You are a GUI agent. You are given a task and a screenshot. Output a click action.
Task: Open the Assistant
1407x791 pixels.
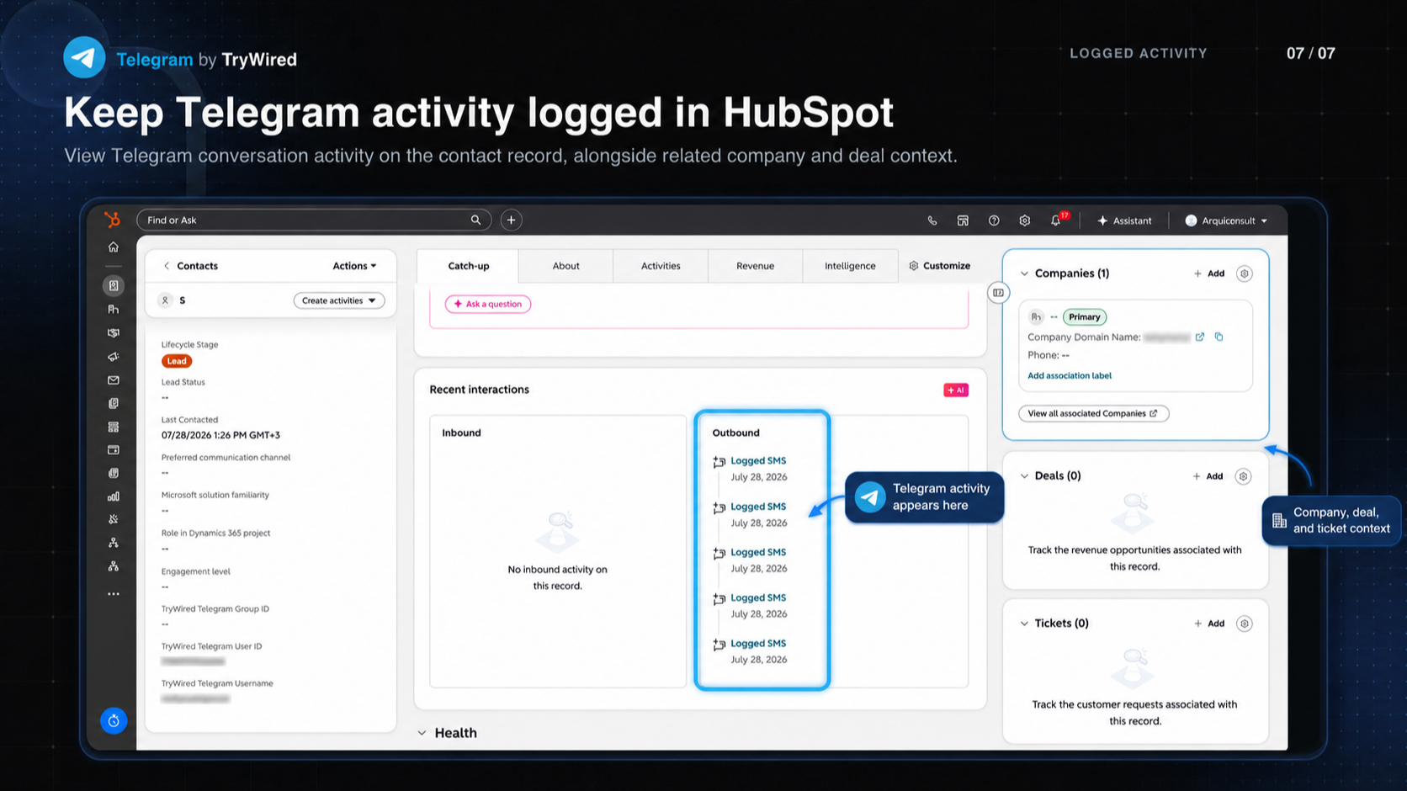tap(1124, 220)
